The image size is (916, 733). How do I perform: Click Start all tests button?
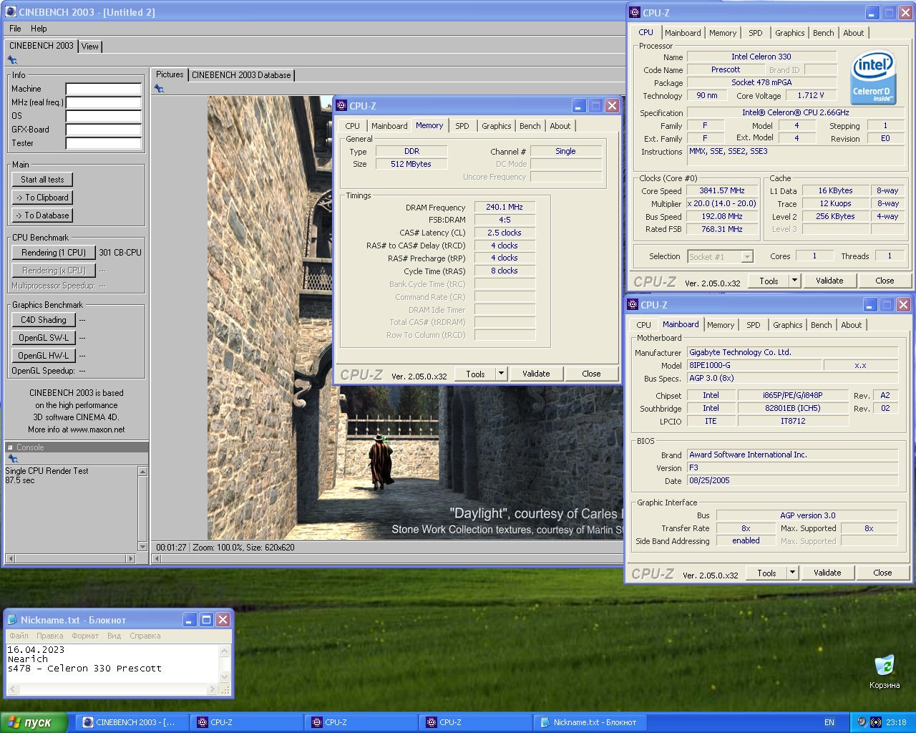click(42, 180)
